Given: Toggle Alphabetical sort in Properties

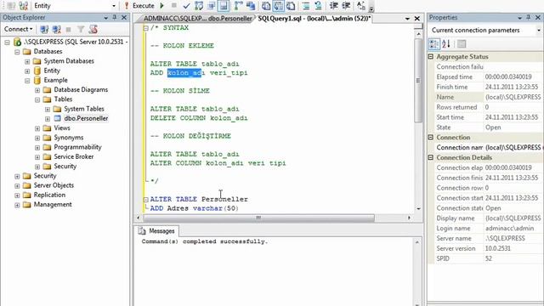Looking at the screenshot, I should pos(446,43).
